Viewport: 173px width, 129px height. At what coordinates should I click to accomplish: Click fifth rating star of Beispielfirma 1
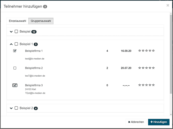click(x=153, y=51)
